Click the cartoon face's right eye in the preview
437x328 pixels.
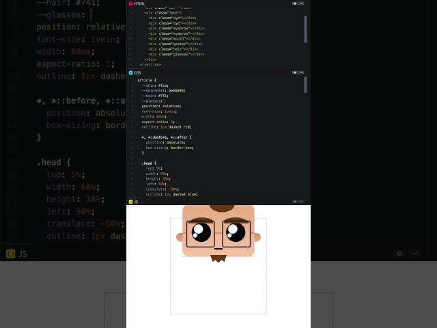[x=236, y=232]
